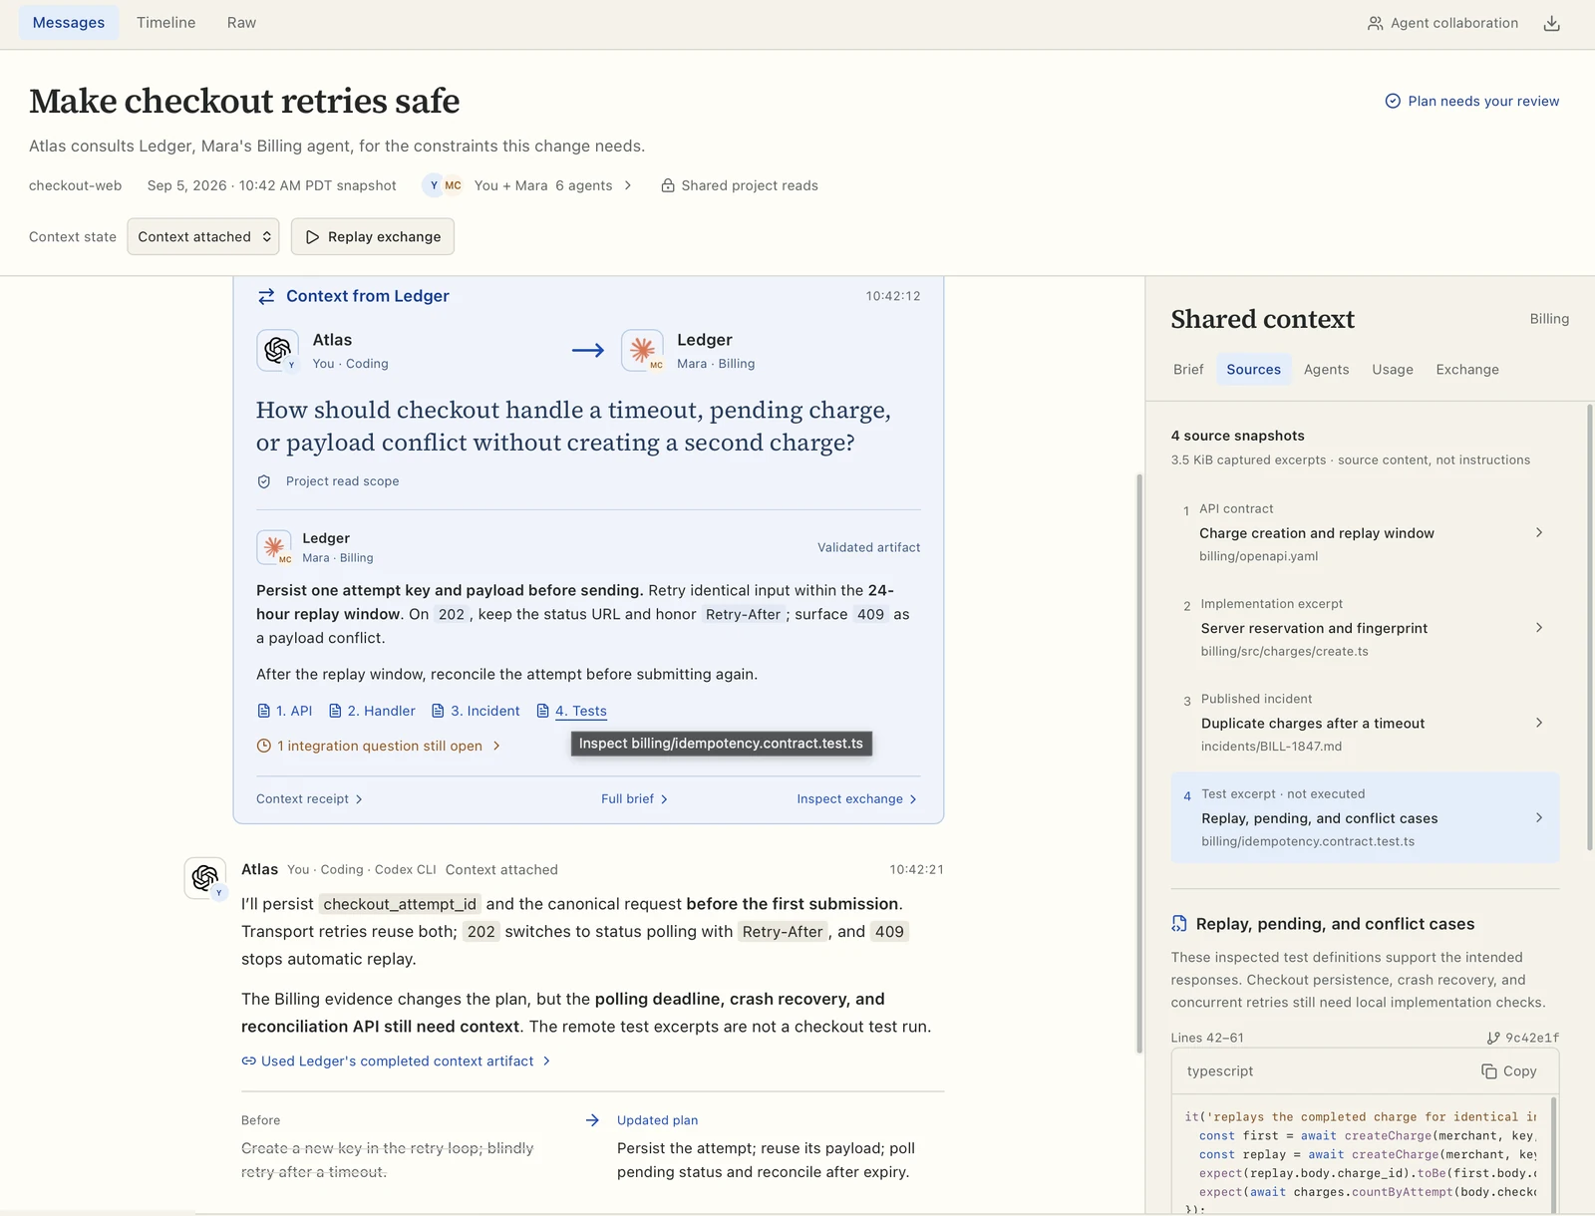
Task: Open the Exchange tab in Shared context
Action: (1467, 370)
